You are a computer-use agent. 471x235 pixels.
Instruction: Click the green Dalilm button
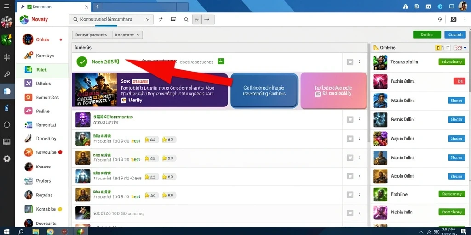426,34
